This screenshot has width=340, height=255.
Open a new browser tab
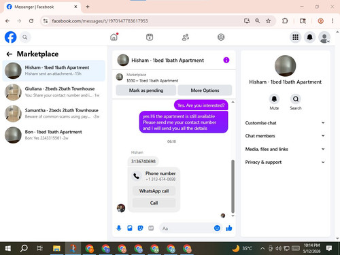[x=88, y=7]
